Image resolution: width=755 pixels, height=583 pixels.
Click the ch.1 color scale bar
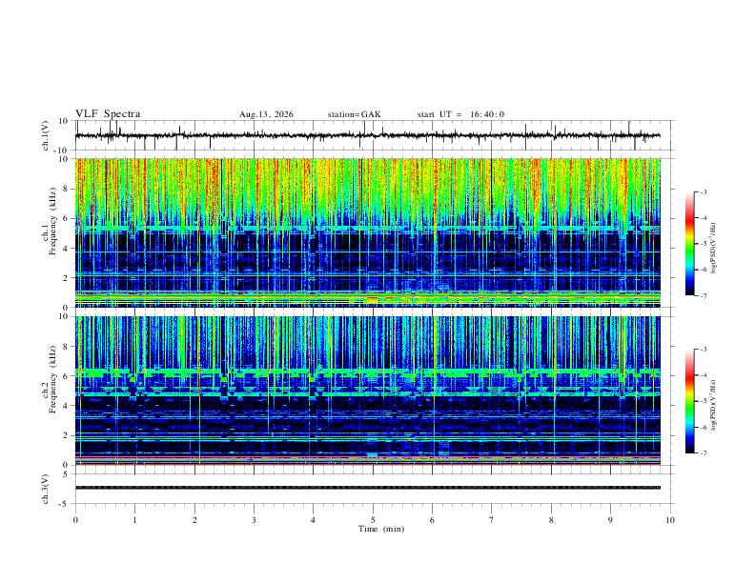pos(689,244)
